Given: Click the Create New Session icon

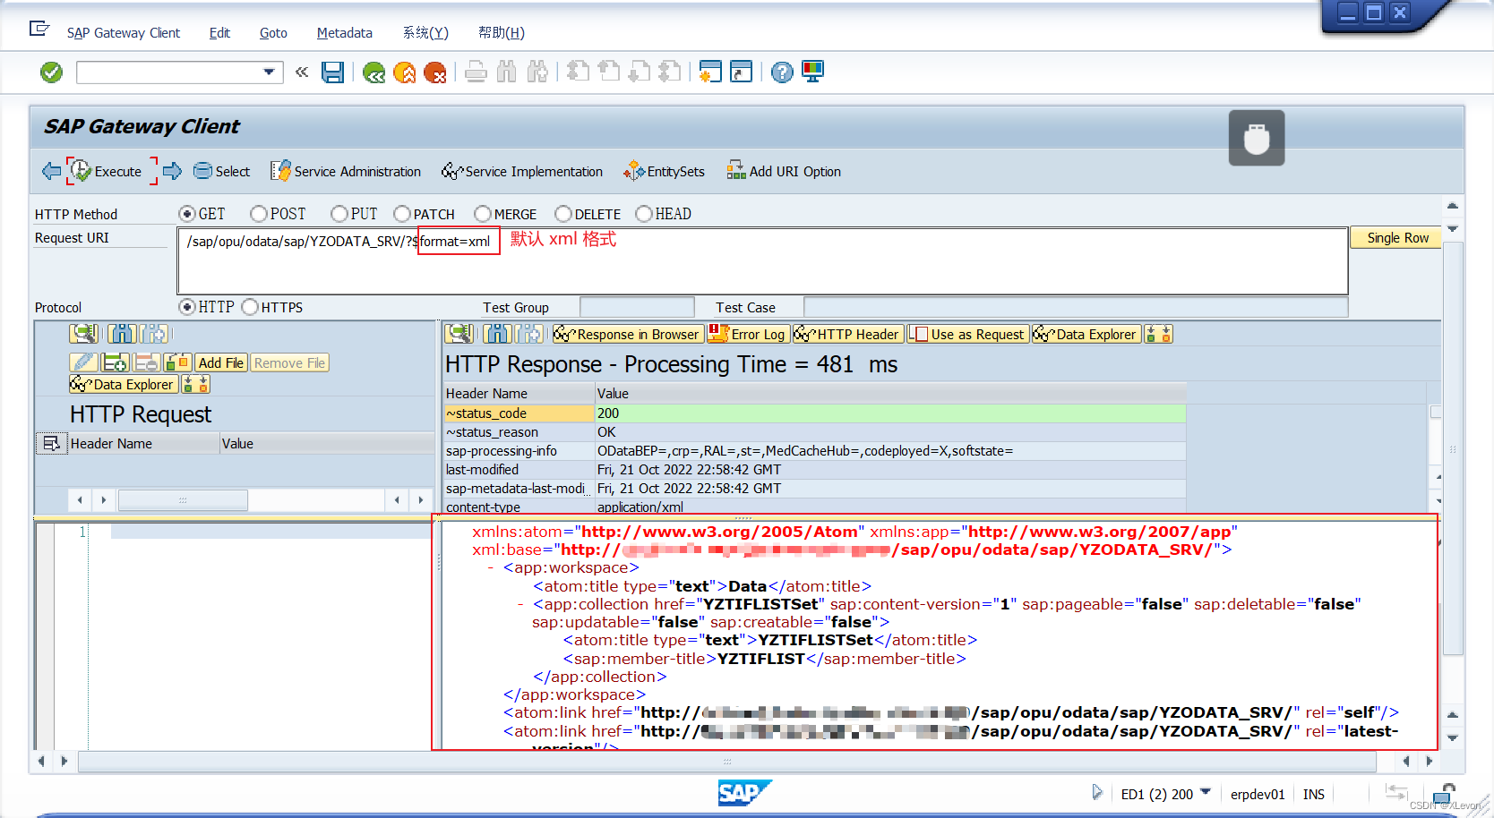Looking at the screenshot, I should click(711, 72).
